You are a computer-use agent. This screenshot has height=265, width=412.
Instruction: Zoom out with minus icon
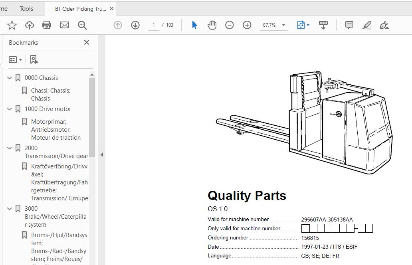click(230, 25)
